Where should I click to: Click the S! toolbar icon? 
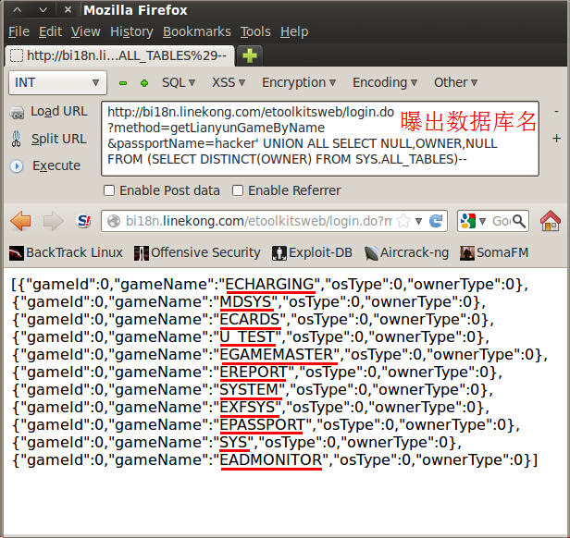point(84,221)
